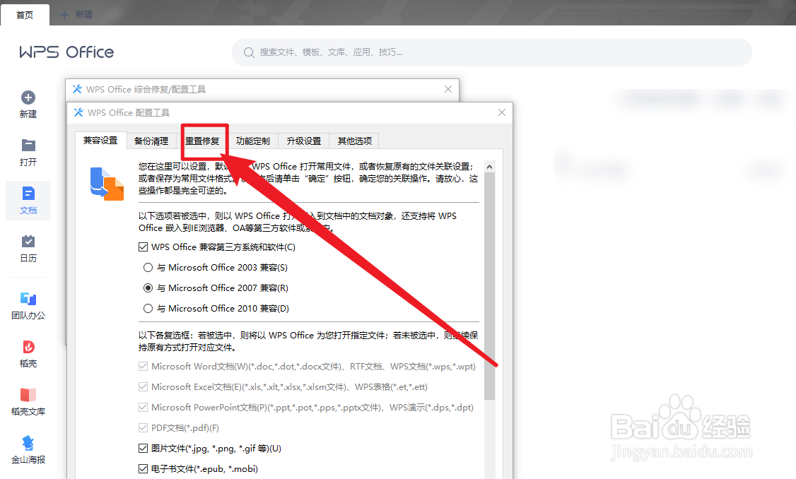This screenshot has width=796, height=479.
Task: Click the dialog vertical scrollbar thumb
Action: (x=489, y=286)
